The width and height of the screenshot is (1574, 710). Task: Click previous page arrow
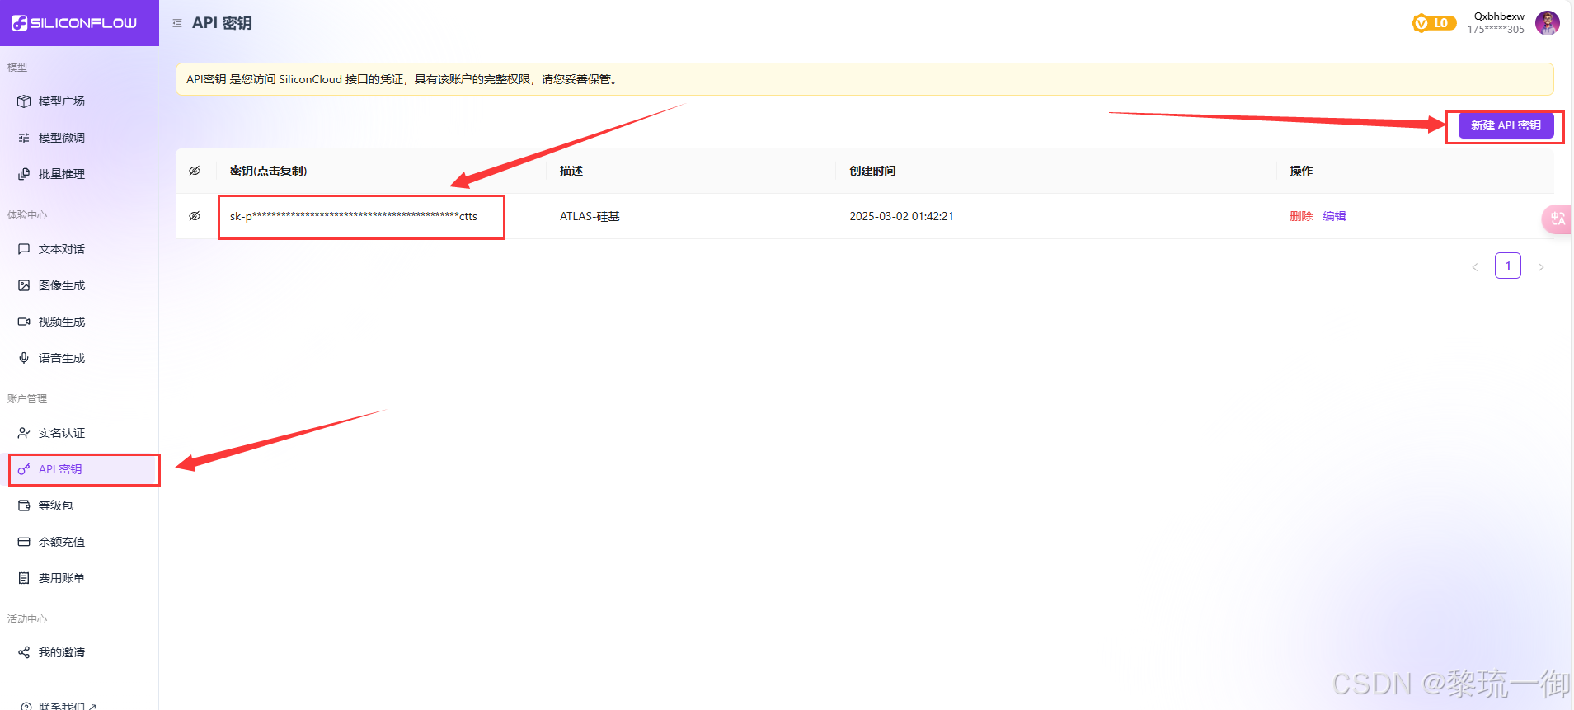tap(1475, 266)
